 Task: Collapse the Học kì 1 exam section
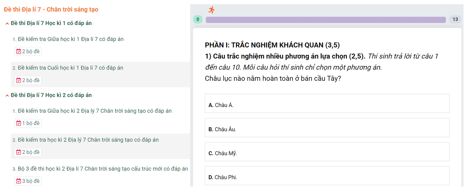pyautogui.click(x=7, y=24)
